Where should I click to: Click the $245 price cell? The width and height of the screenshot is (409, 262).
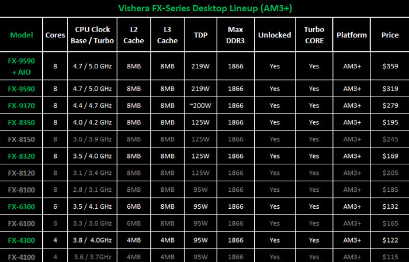pos(390,139)
